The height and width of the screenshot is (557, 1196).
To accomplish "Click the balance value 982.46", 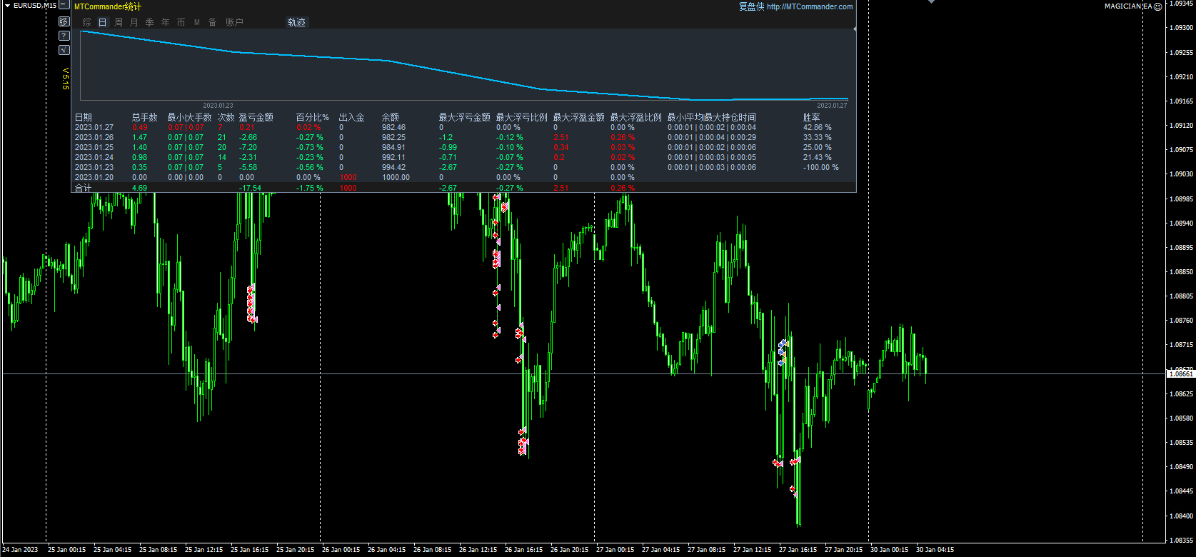I will (x=393, y=127).
